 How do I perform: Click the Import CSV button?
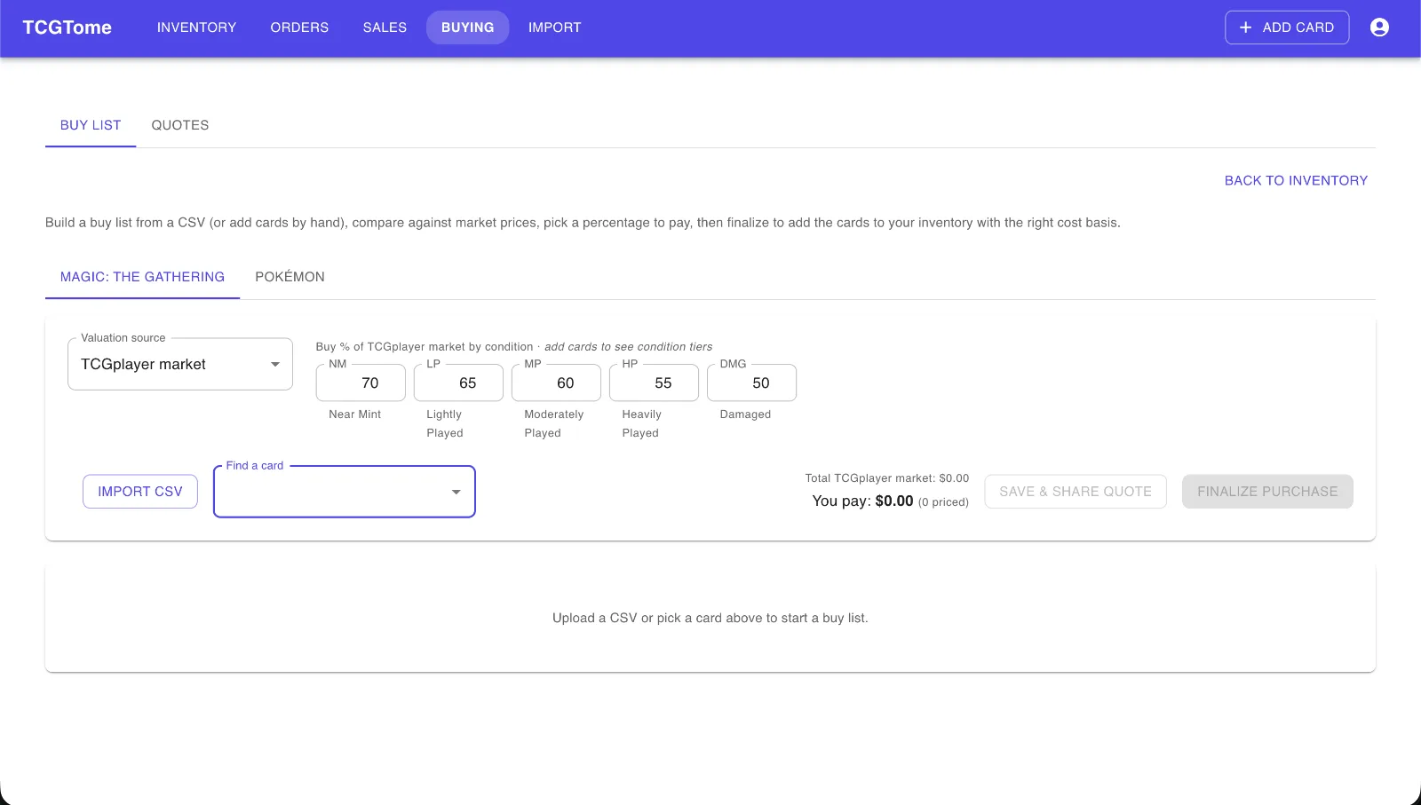click(x=140, y=492)
